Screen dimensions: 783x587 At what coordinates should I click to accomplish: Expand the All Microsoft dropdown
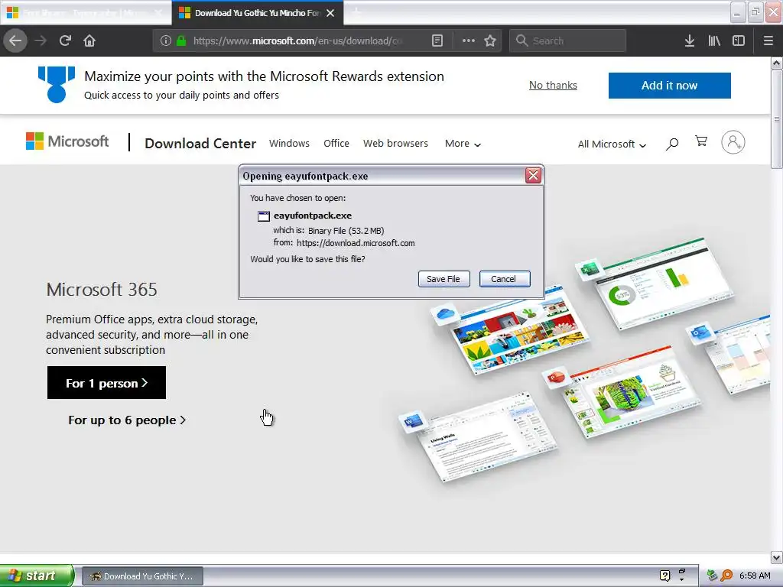tap(612, 144)
